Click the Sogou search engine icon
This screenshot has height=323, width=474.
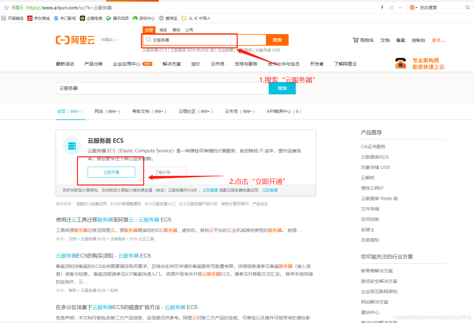412,7
